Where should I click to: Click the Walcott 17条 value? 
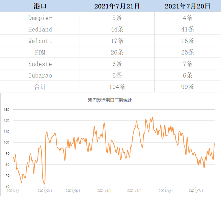tap(117, 41)
